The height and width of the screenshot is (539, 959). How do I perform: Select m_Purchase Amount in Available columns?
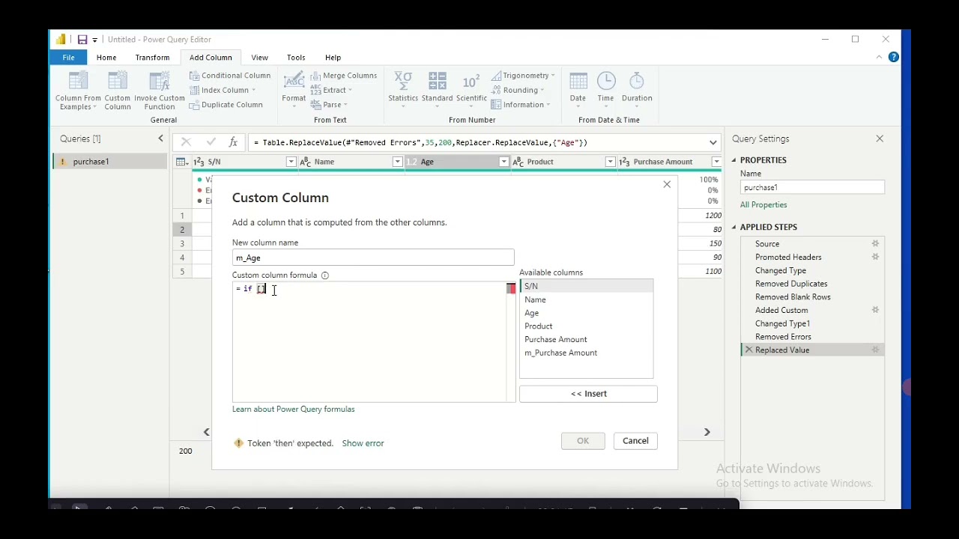[x=586, y=353]
